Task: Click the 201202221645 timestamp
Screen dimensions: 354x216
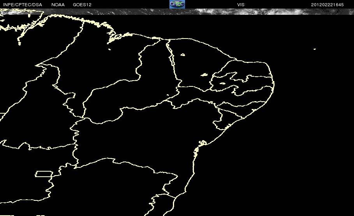Action: 328,5
